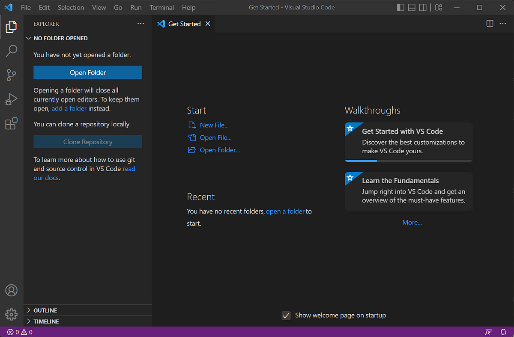Toggle the Primary Side Bar visibility control
The width and height of the screenshot is (514, 337).
coord(400,7)
